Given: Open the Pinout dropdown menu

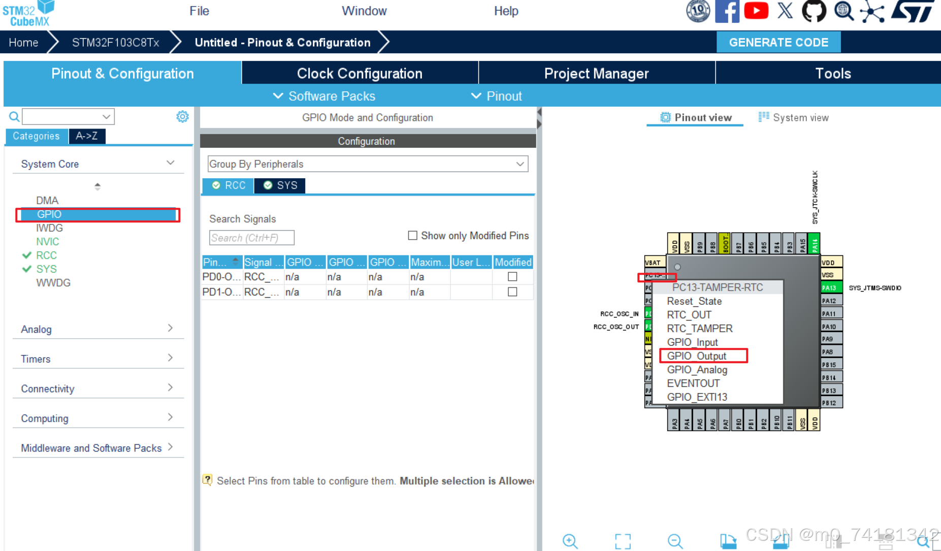Looking at the screenshot, I should tap(497, 96).
